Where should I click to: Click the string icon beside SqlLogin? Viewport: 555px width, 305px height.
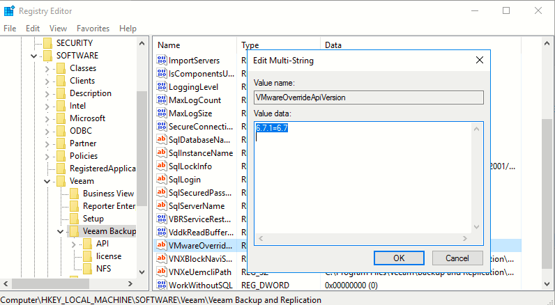pyautogui.click(x=161, y=179)
